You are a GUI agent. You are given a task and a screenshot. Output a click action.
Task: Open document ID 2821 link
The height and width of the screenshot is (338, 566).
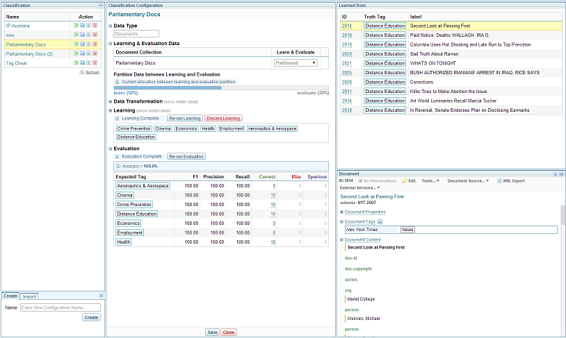[346, 63]
